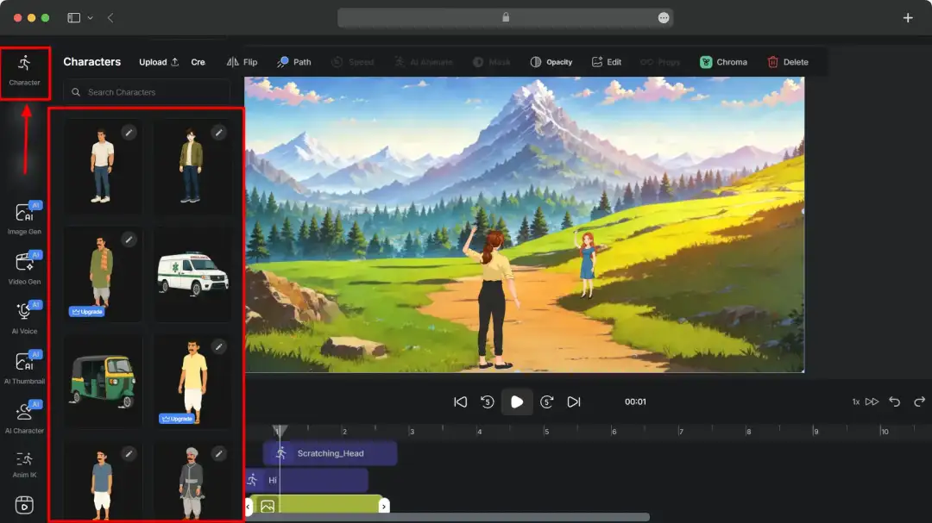Viewport: 932px width, 523px height.
Task: Open the AI Voice tool
Action: (25, 317)
